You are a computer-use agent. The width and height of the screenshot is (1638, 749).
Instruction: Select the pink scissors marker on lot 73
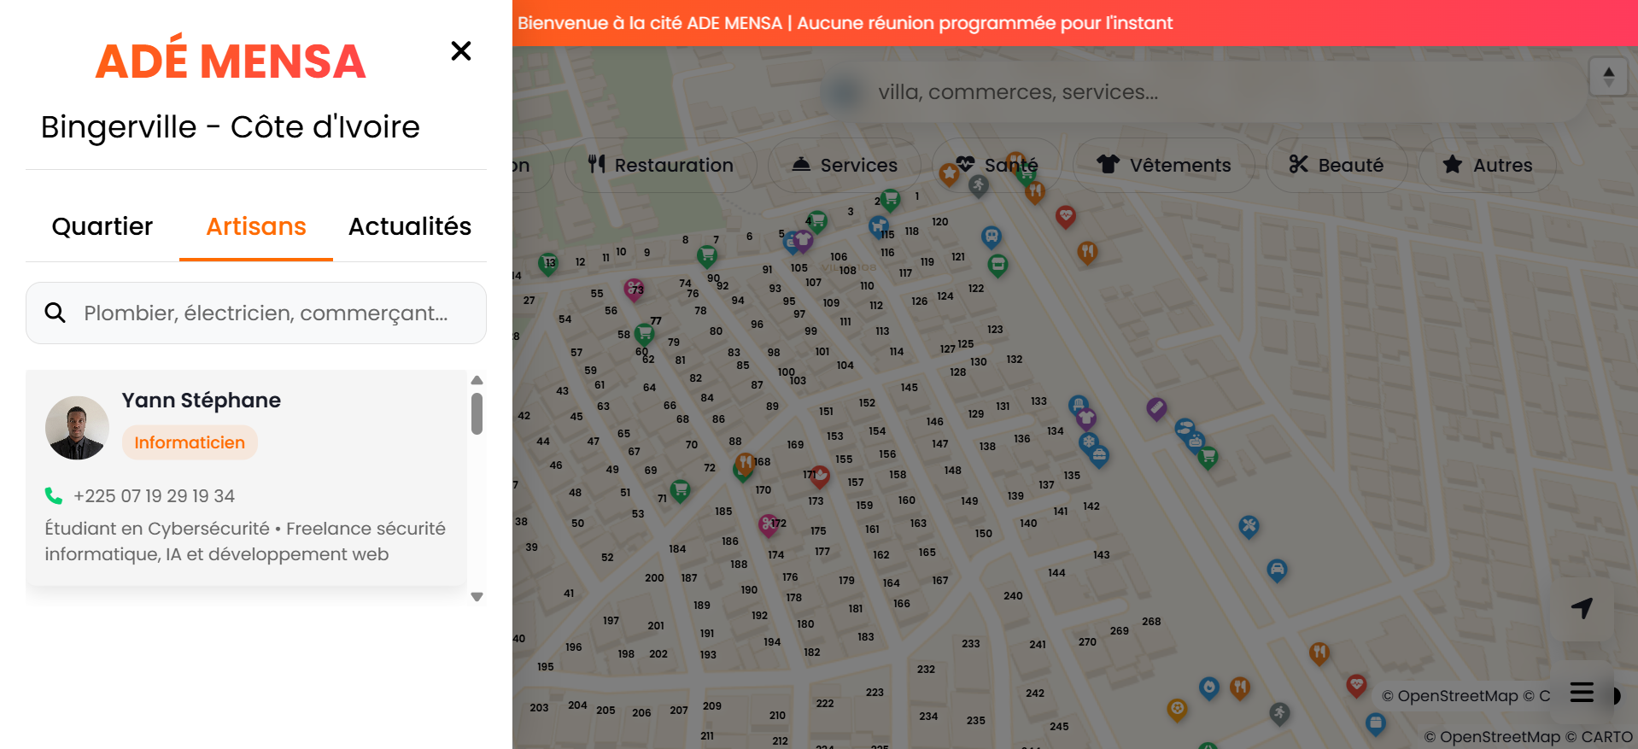634,290
